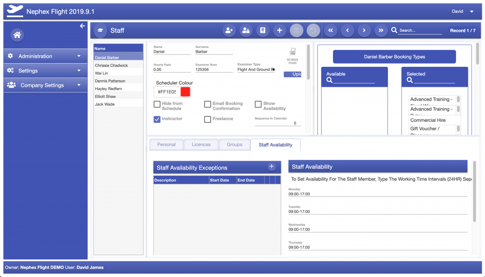This screenshot has width=485, height=277.
Task: Click the Examiner Num field
Action: coord(214,70)
